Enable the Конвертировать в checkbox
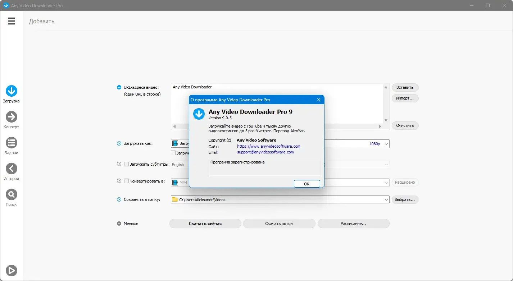The width and height of the screenshot is (513, 281). [x=126, y=181]
